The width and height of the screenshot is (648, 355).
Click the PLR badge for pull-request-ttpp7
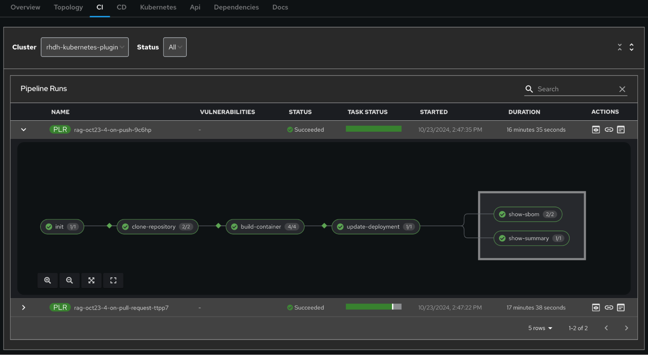(x=60, y=308)
